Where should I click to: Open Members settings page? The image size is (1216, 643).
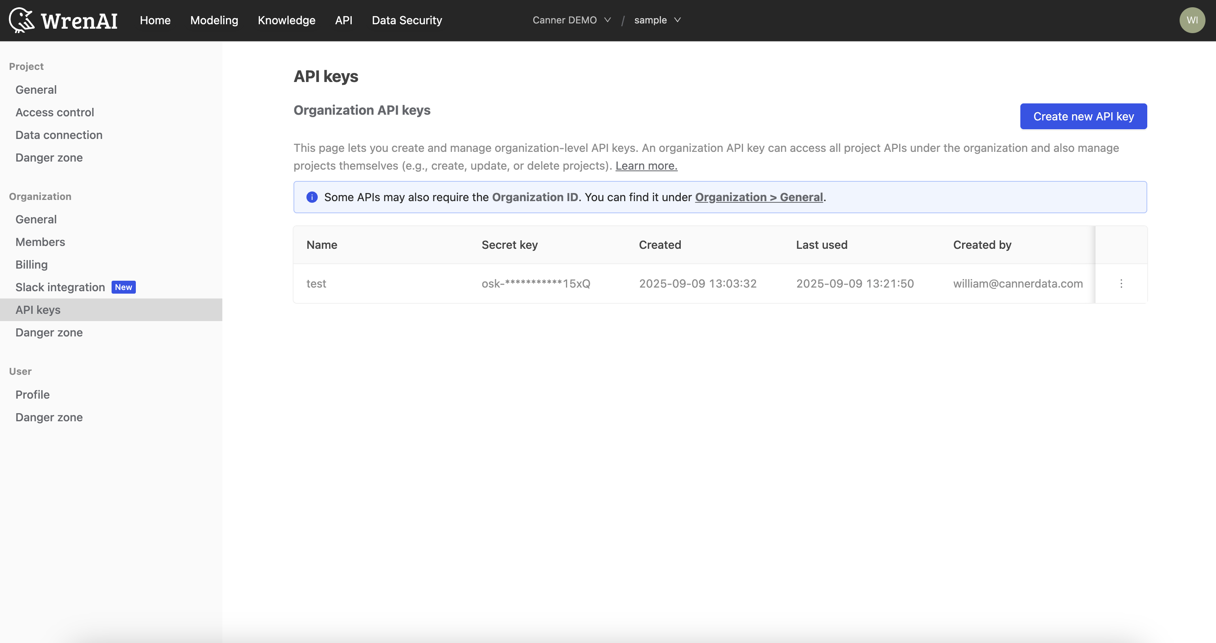pos(40,242)
